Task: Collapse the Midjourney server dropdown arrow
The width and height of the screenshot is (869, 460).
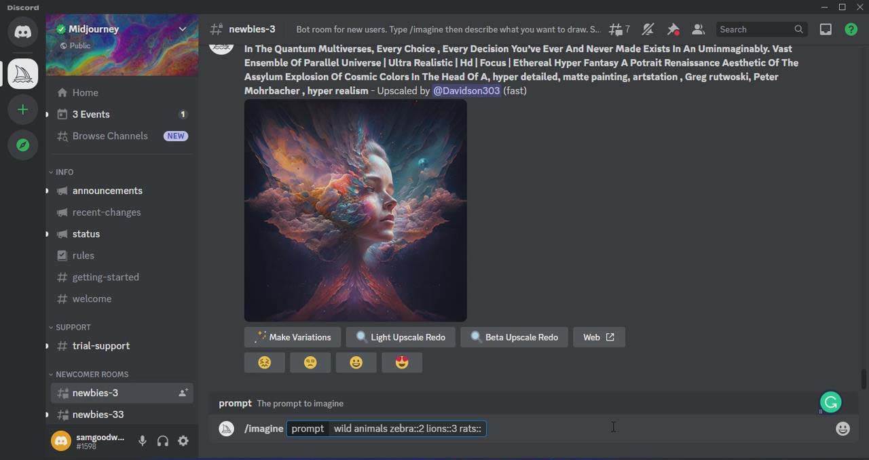Action: (x=182, y=29)
